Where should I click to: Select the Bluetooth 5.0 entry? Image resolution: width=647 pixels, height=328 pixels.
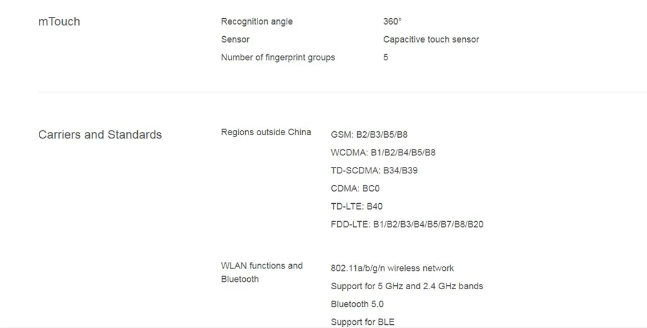tap(357, 304)
